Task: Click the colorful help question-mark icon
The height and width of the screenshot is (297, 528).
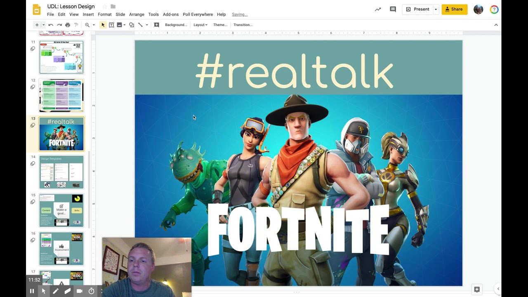Action: point(494,9)
